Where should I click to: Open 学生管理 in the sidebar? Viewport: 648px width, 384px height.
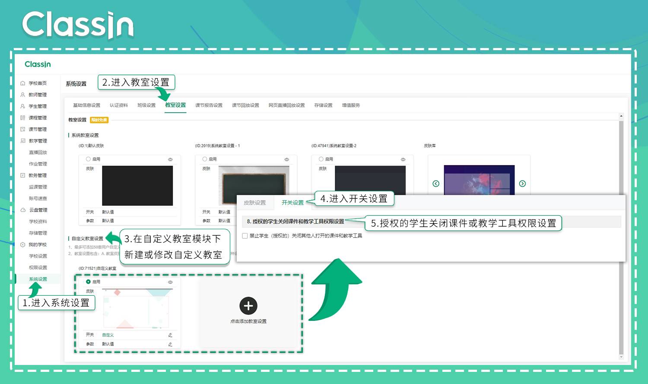(x=38, y=106)
